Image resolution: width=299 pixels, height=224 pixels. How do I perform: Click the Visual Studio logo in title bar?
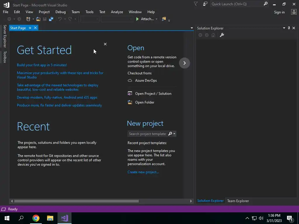[x=6, y=5]
